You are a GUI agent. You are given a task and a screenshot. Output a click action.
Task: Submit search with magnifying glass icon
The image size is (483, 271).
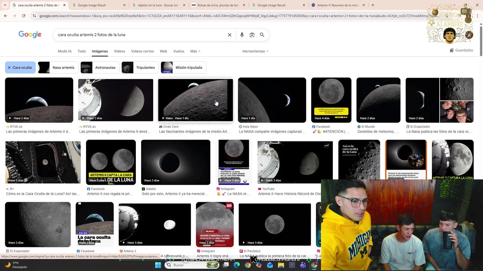(x=262, y=35)
